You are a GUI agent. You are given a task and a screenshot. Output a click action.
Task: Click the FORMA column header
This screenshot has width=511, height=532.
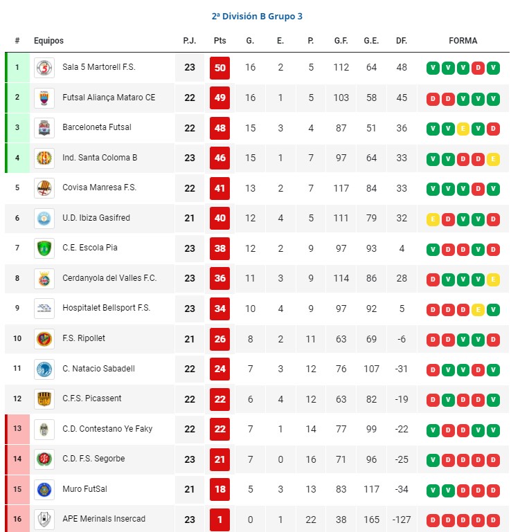(x=463, y=41)
